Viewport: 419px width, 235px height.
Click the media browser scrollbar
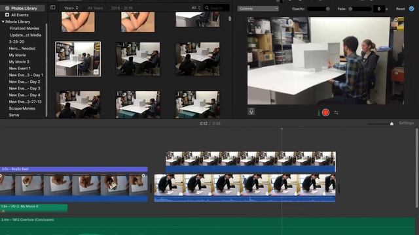pyautogui.click(x=230, y=19)
